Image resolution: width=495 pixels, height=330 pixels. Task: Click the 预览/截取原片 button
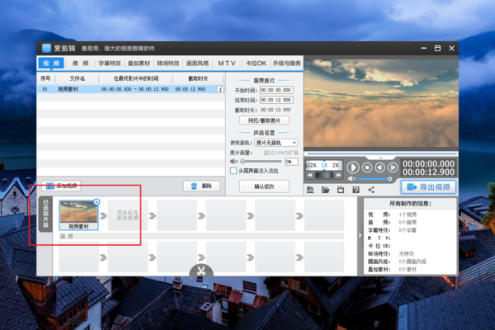point(264,120)
